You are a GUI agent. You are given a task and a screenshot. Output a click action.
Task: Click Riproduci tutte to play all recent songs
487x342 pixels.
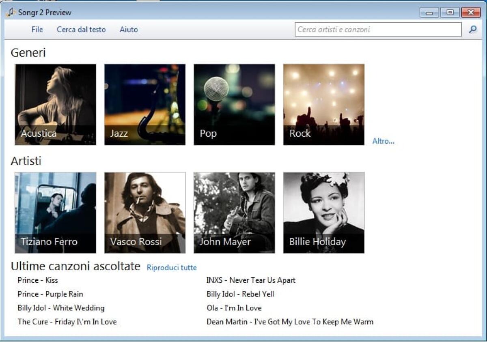click(x=171, y=268)
